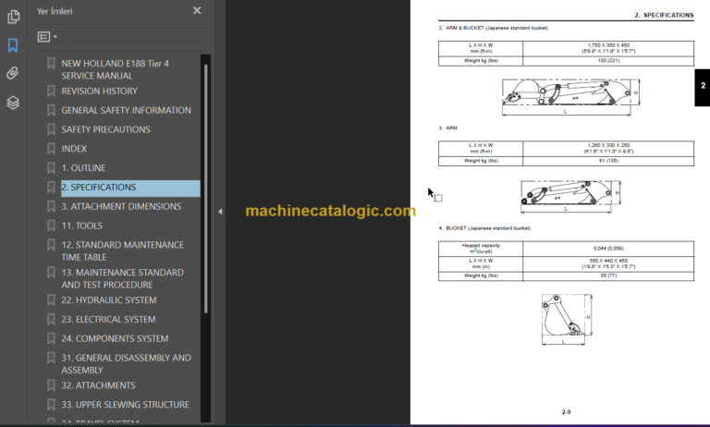
Task: Open the attachments paperclip icon
Action: coord(13,73)
